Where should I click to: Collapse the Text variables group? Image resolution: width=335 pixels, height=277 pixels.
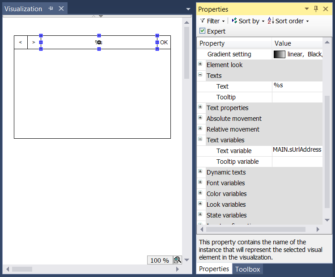point(200,139)
